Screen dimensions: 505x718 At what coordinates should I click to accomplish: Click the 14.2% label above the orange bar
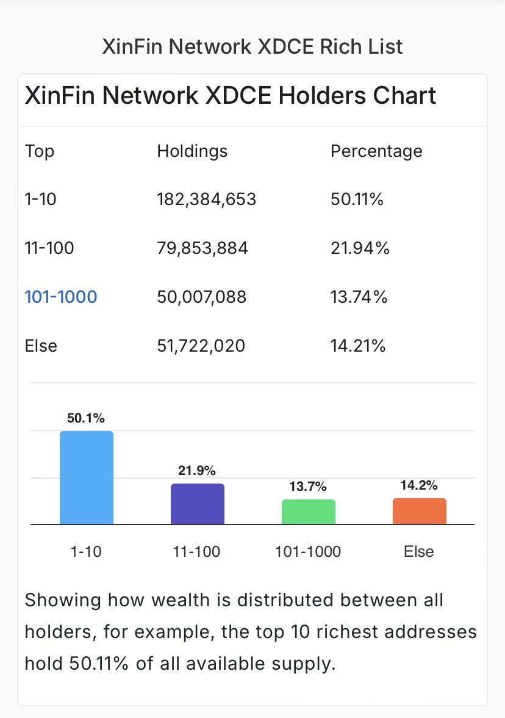point(419,485)
